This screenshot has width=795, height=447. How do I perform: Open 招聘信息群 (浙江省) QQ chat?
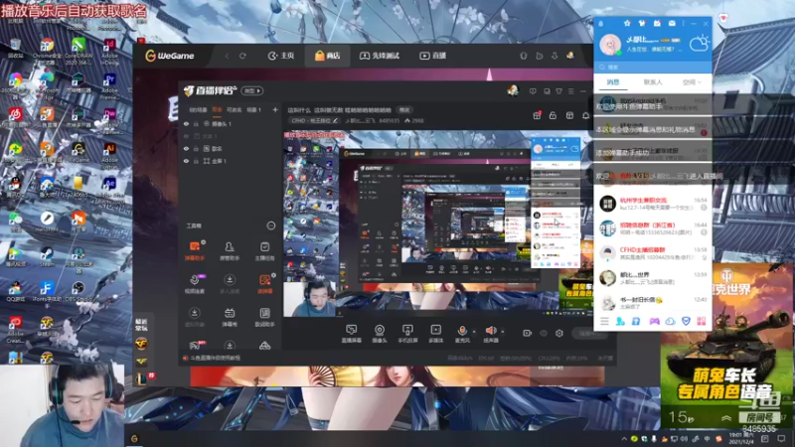click(x=653, y=228)
